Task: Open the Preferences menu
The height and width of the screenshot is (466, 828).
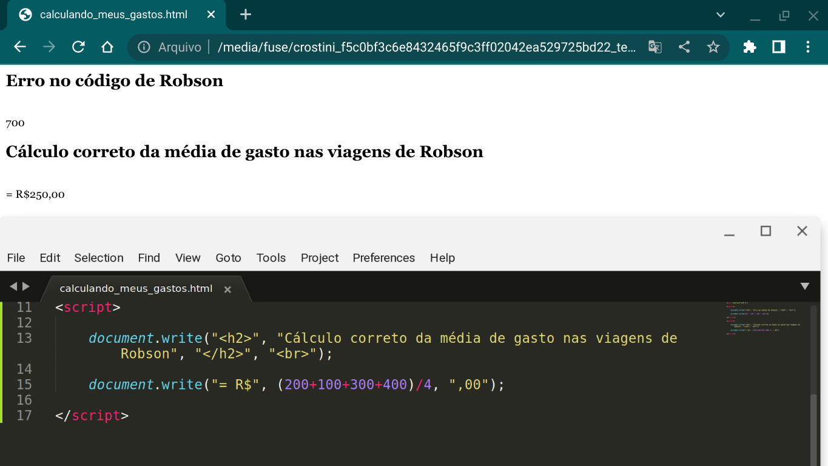Action: point(384,258)
